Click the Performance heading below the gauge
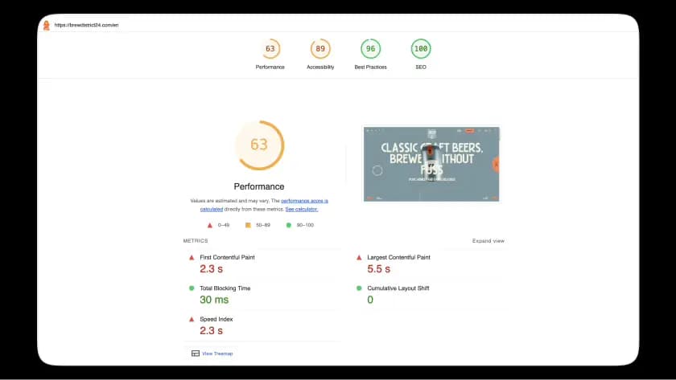Image resolution: width=676 pixels, height=380 pixels. [x=259, y=186]
